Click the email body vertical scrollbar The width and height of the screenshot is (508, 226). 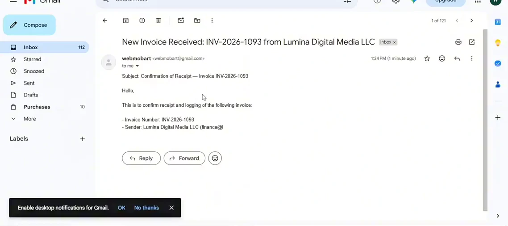(x=485, y=120)
